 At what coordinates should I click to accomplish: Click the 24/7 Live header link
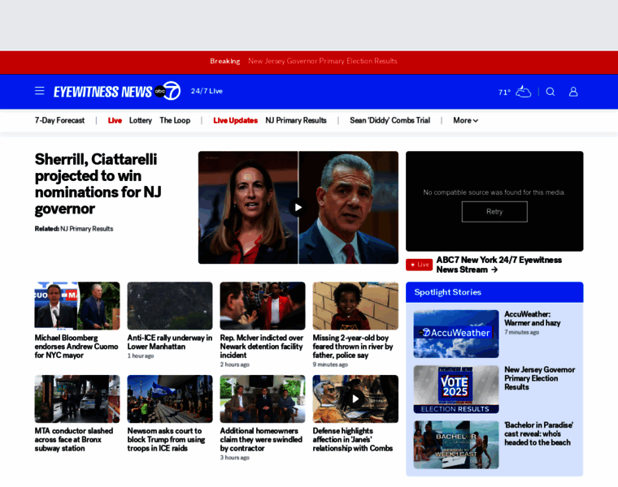click(207, 91)
